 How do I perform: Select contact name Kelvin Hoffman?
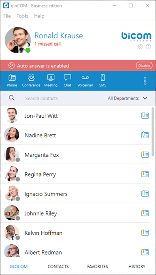coord(43,233)
